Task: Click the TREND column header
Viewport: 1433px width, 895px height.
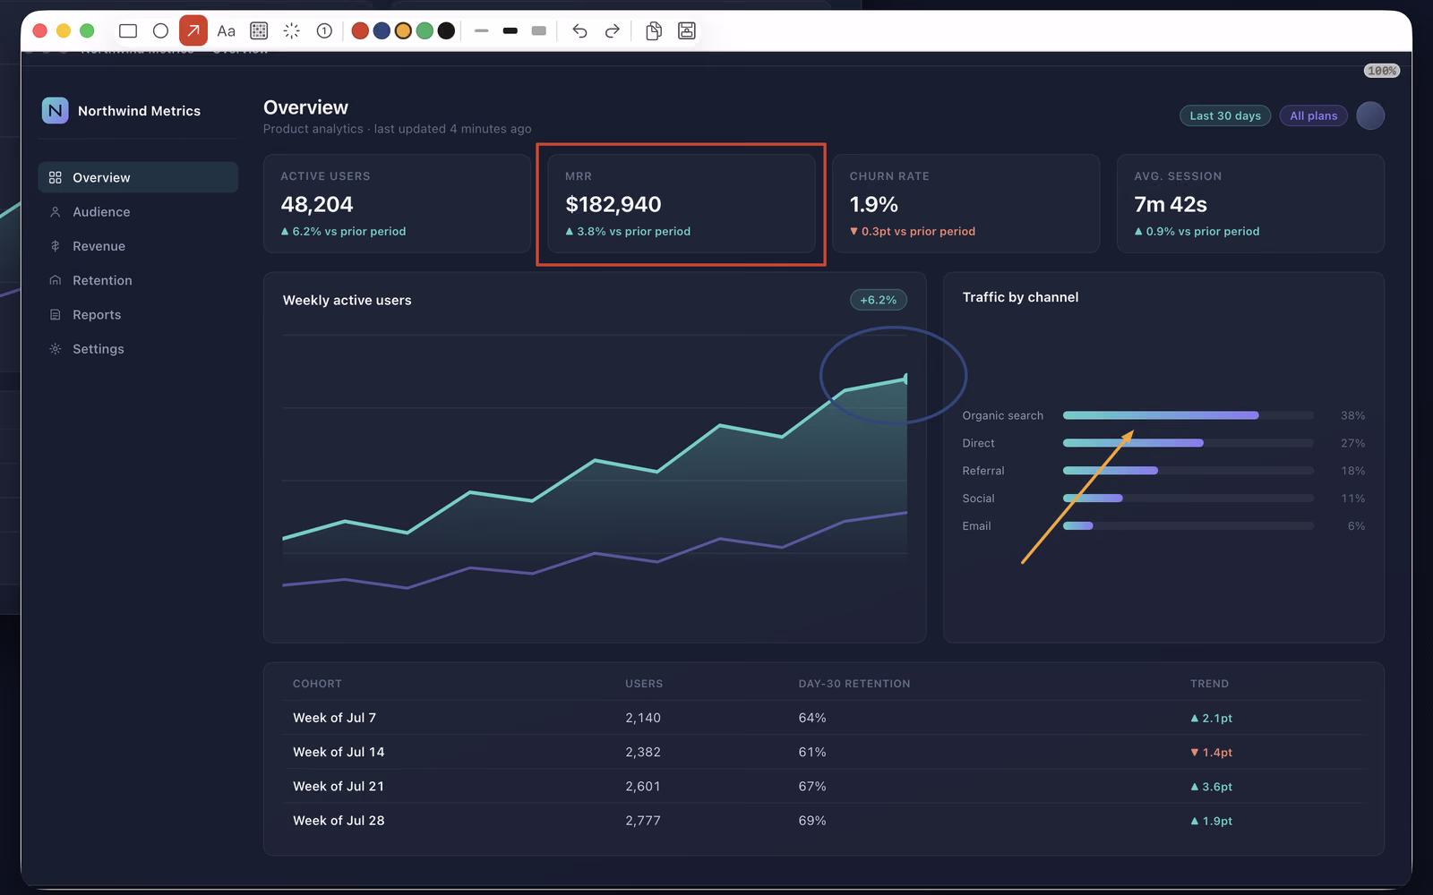Action: tap(1210, 684)
